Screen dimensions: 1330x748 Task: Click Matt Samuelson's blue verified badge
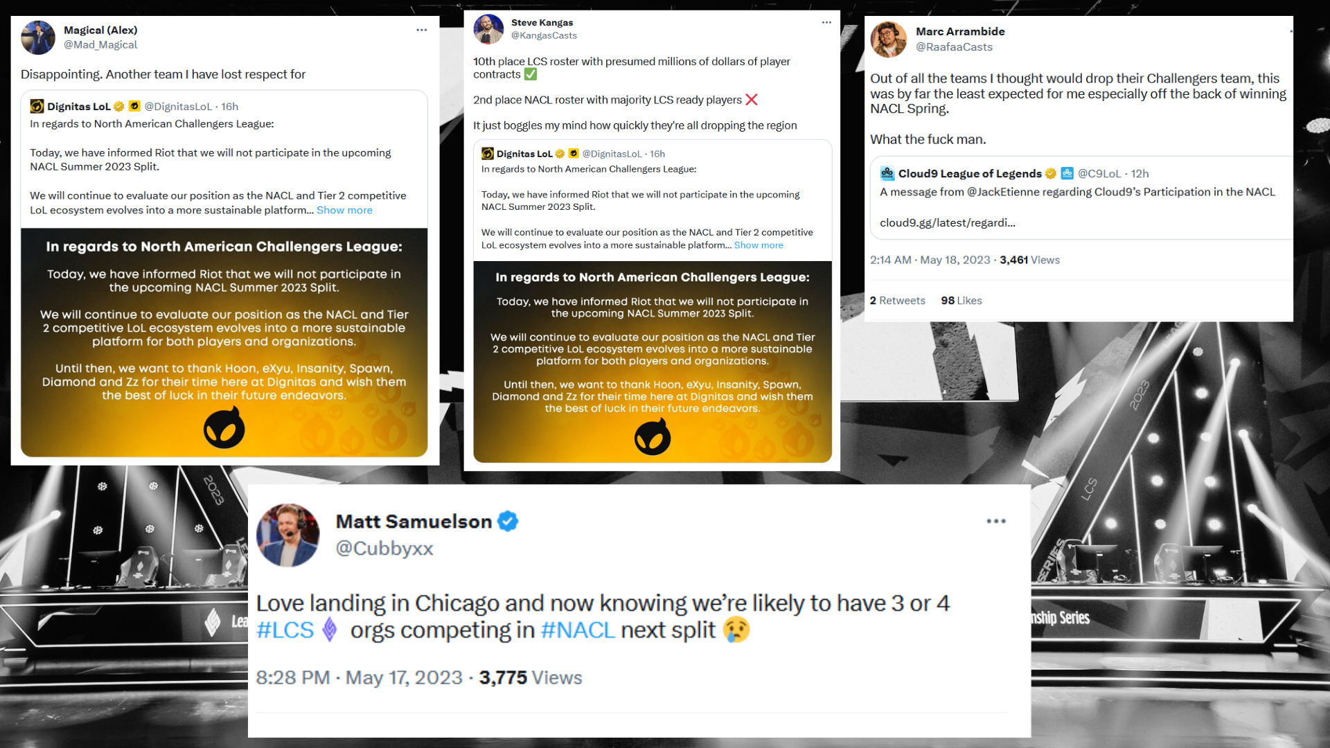(508, 522)
